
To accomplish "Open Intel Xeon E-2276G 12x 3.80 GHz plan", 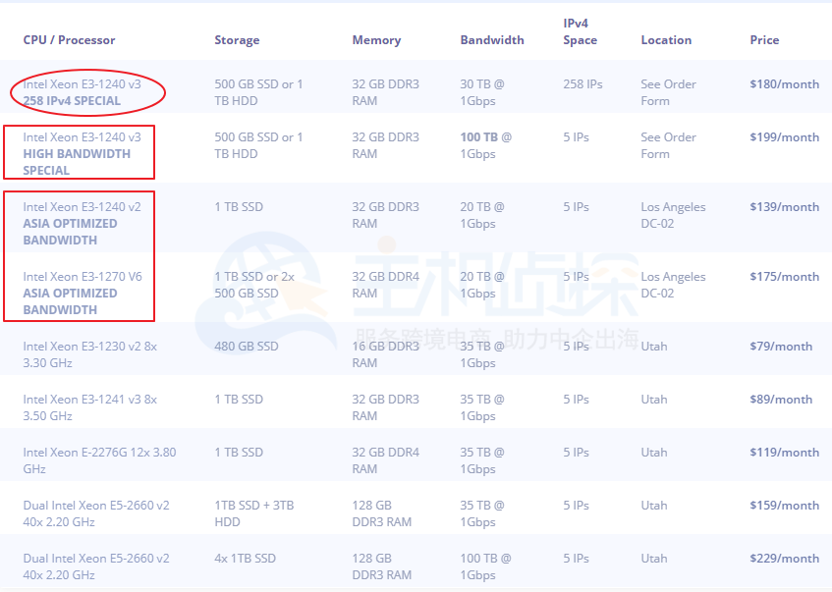I will 99,460.
